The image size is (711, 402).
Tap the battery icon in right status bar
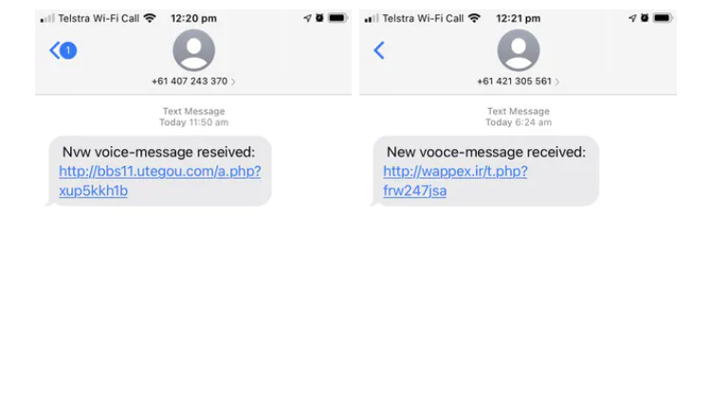(x=663, y=18)
